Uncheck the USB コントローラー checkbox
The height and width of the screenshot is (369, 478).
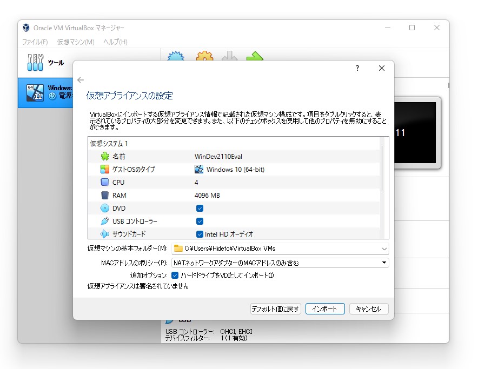pyautogui.click(x=200, y=221)
